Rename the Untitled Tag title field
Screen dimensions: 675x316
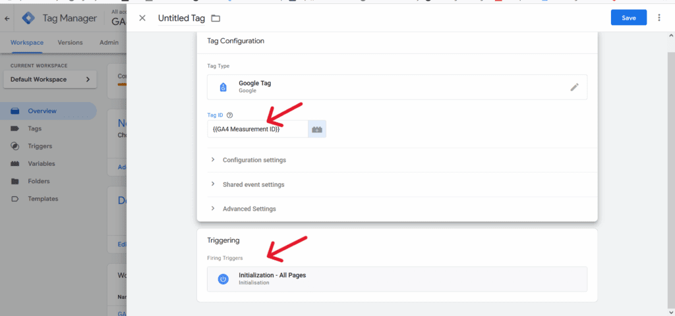(181, 18)
